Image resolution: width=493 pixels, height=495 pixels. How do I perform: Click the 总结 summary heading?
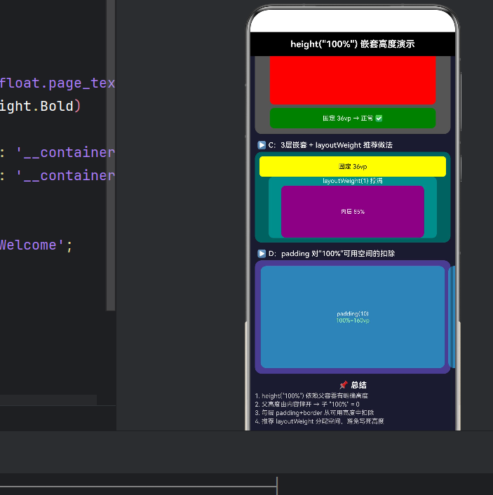click(x=358, y=385)
